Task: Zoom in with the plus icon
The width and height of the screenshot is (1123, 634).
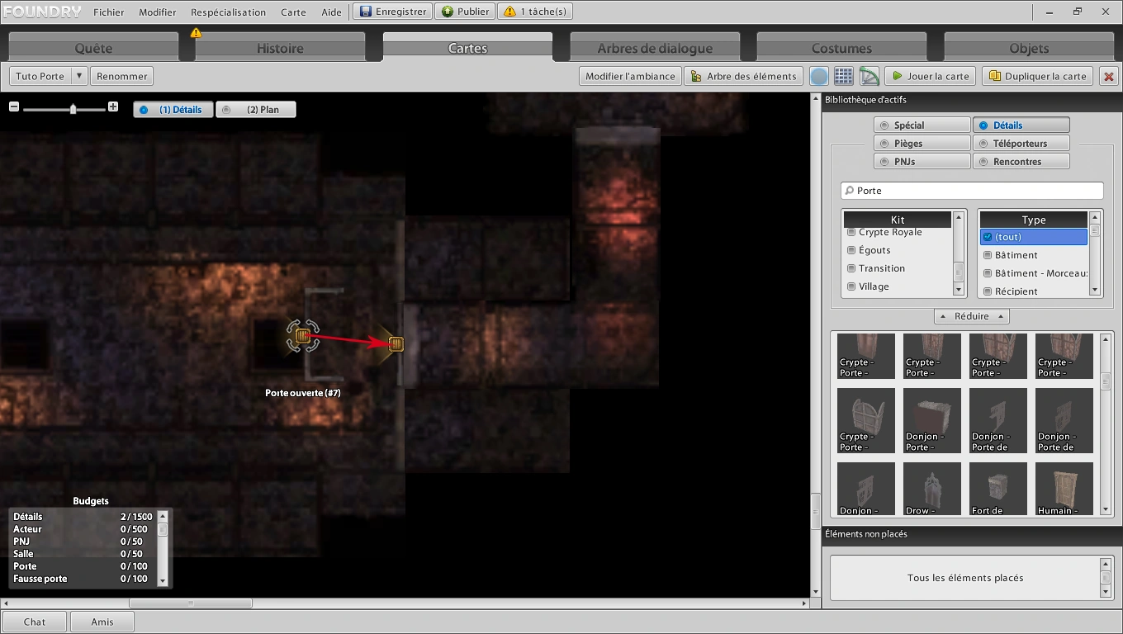Action: pyautogui.click(x=113, y=106)
